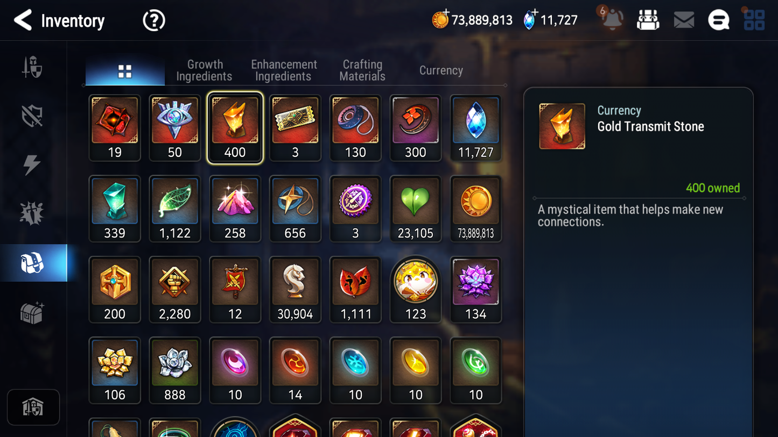Select the green heart item with 23,105
Viewport: 778px width, 437px height.
click(415, 209)
